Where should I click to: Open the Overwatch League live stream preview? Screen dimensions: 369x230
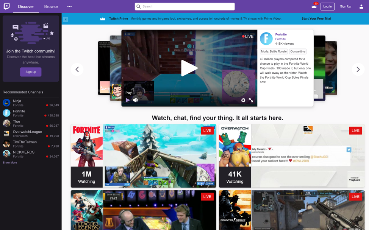pyautogui.click(x=308, y=156)
